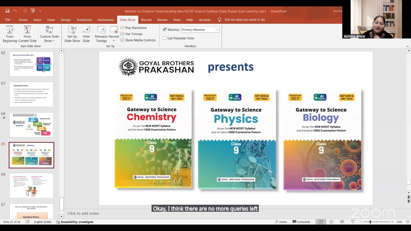Click 'Click to add notes' area
The image size is (411, 231).
(83, 213)
